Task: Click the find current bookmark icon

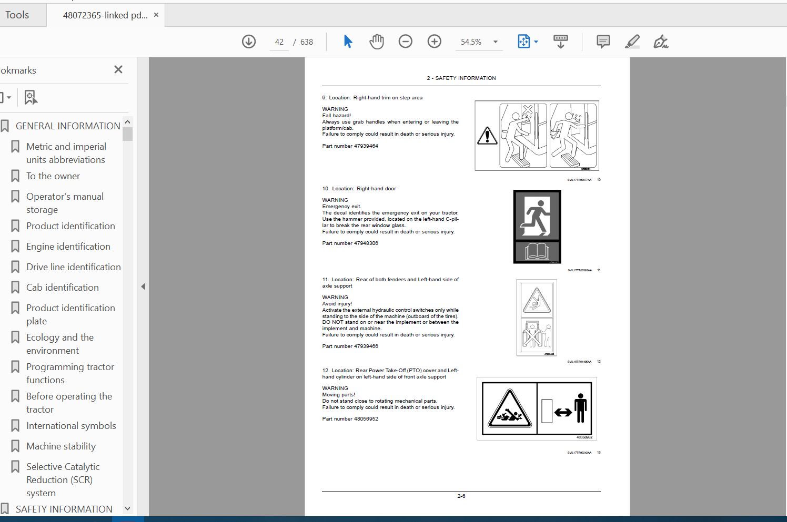Action: (31, 97)
